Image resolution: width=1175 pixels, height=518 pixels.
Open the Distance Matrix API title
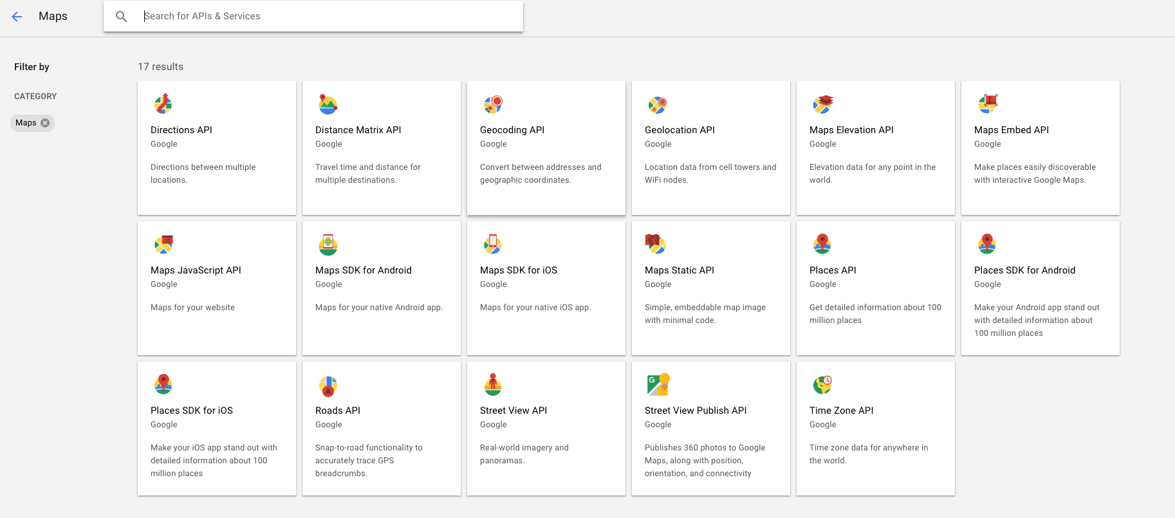click(358, 130)
